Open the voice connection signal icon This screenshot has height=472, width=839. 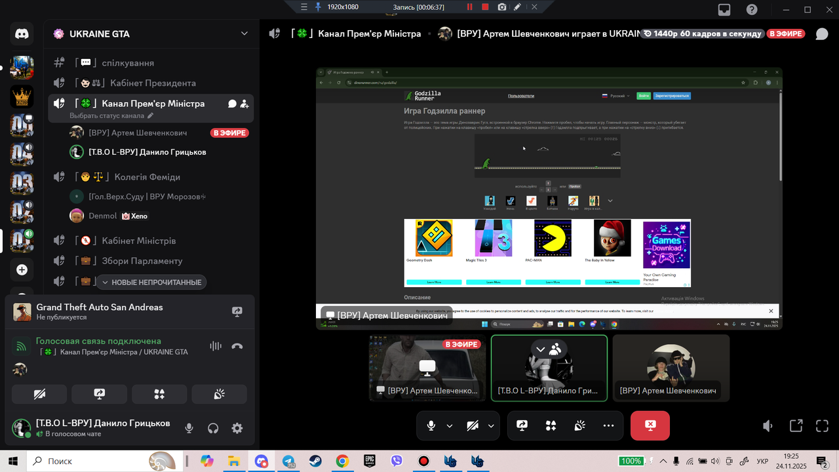[x=22, y=346]
